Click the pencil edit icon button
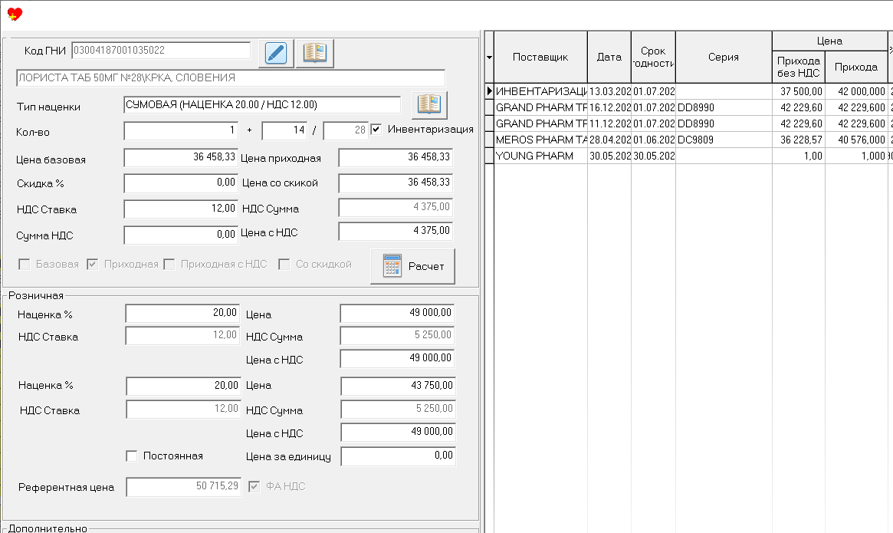 pos(276,54)
